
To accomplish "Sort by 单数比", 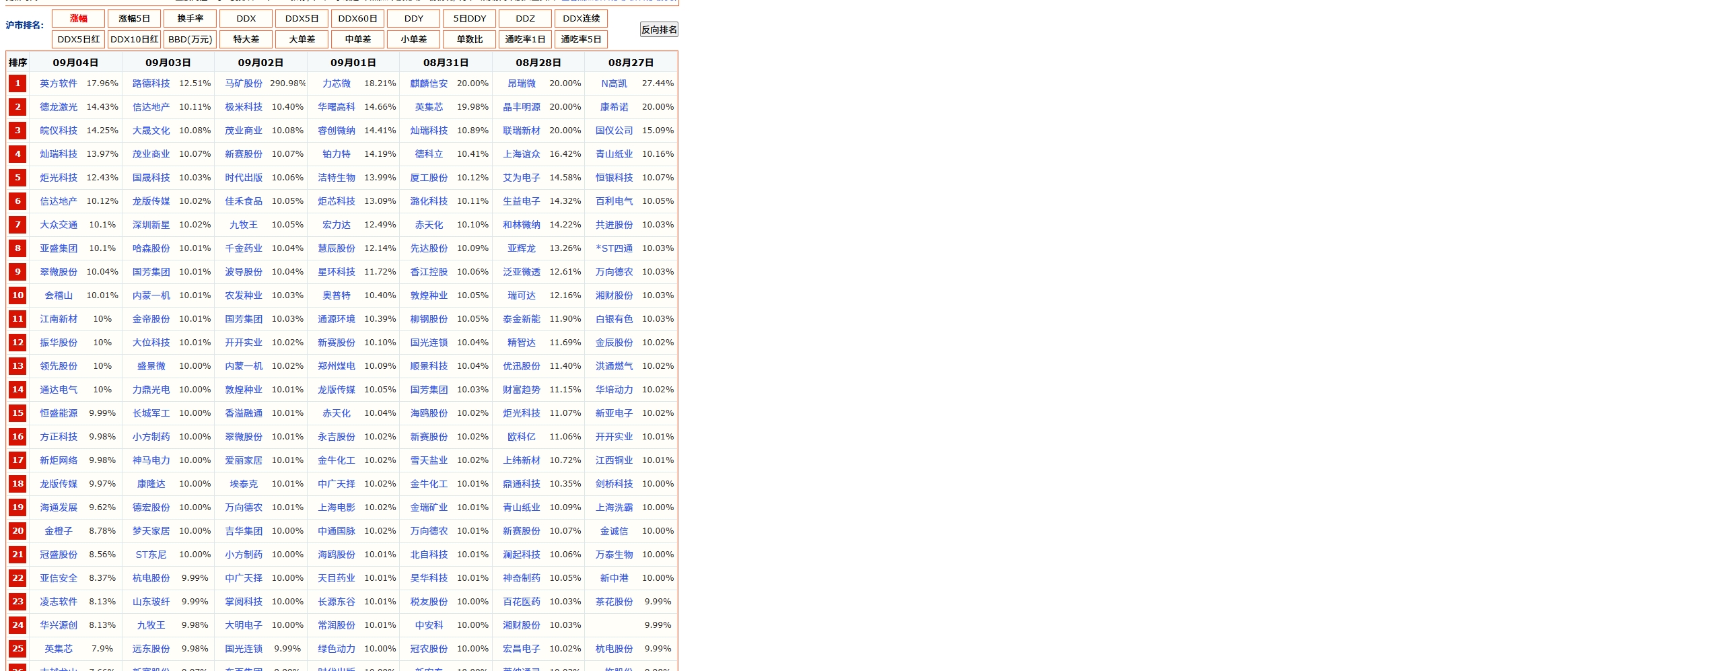I will pos(470,40).
